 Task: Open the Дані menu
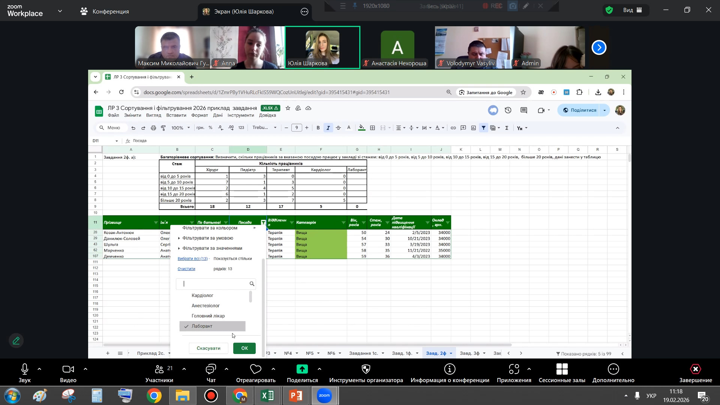click(x=217, y=115)
